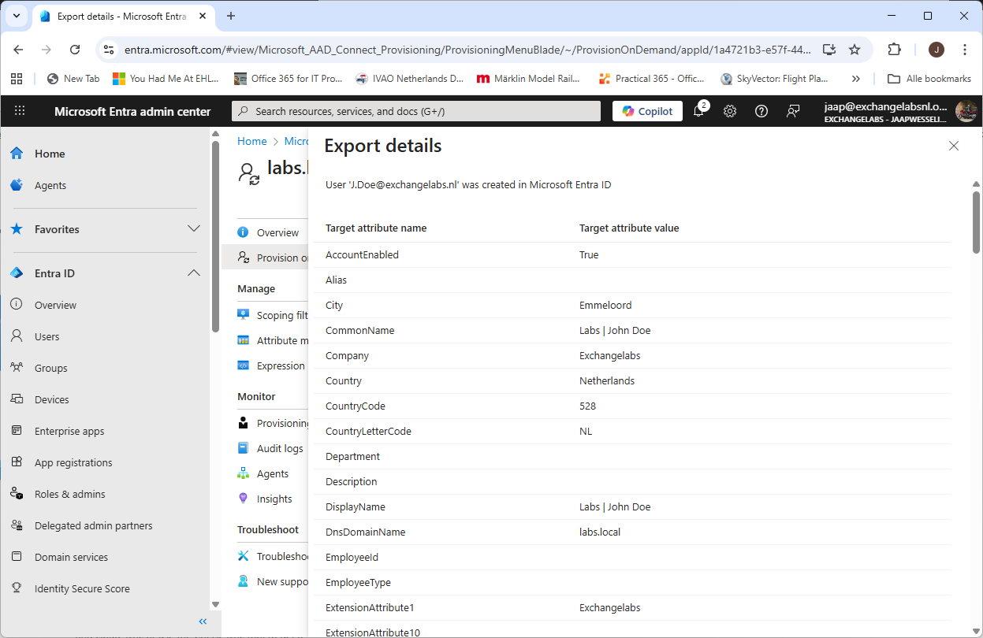Open the feedback icon in header
The image size is (983, 638).
coord(793,111)
